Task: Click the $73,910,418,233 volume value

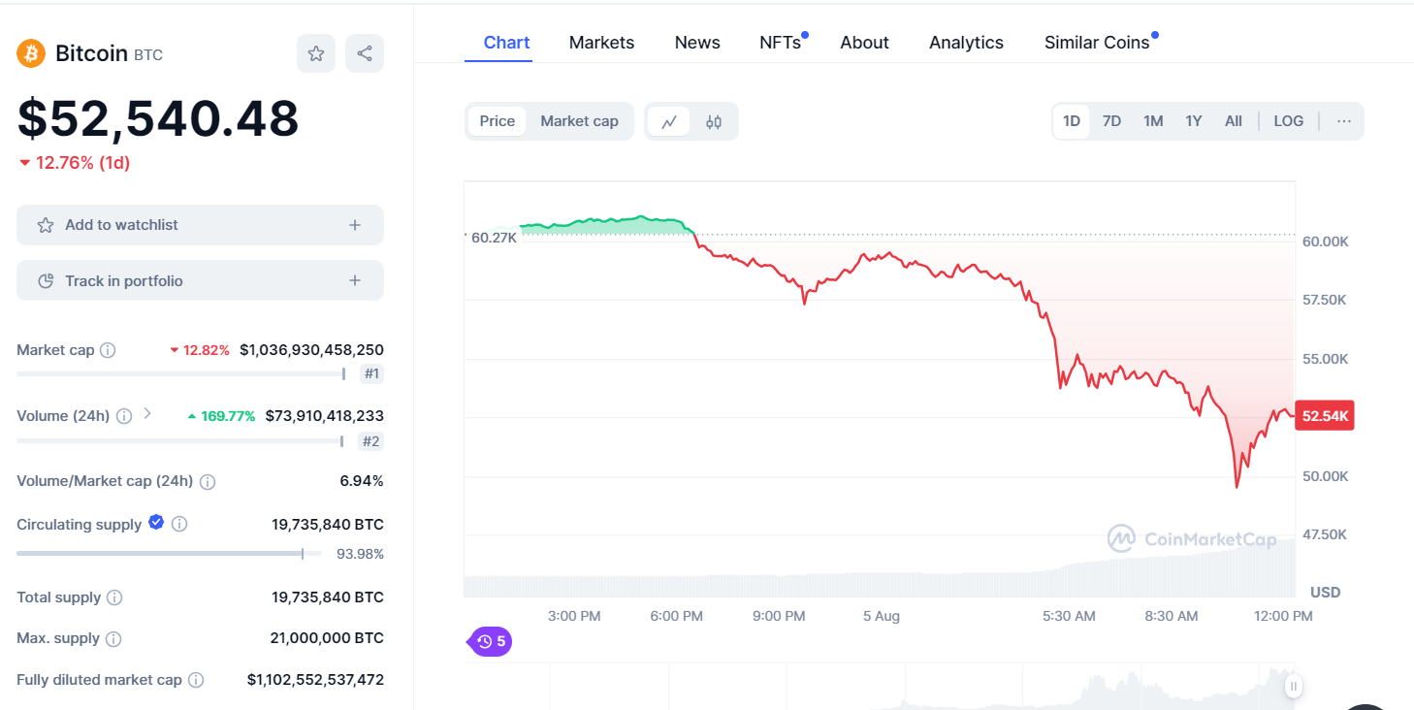Action: 325,416
